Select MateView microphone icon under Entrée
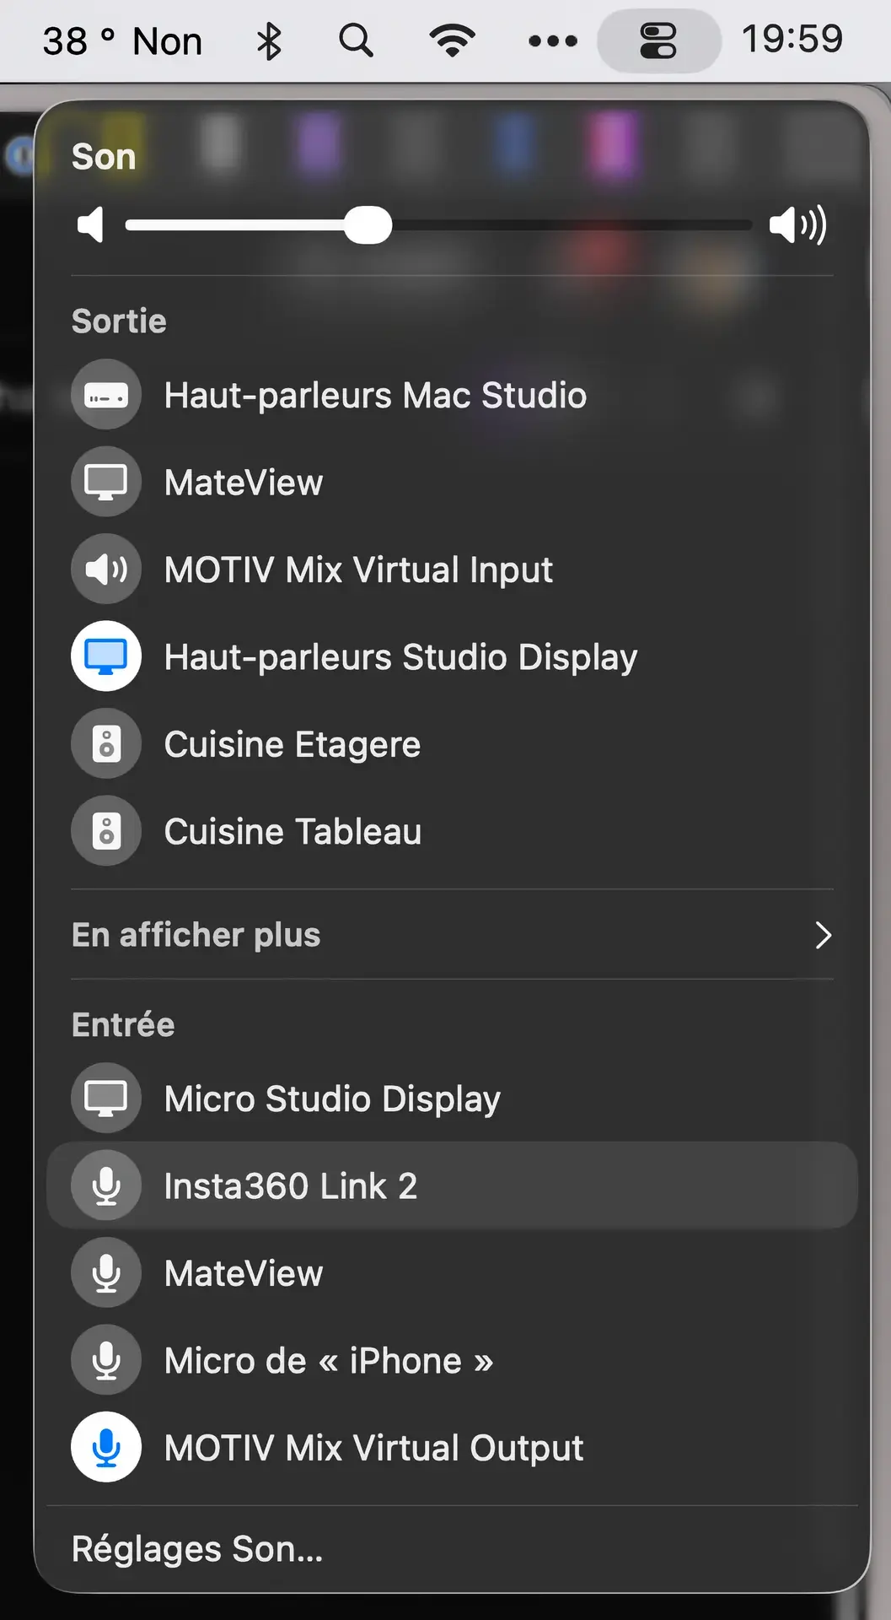 (x=106, y=1272)
